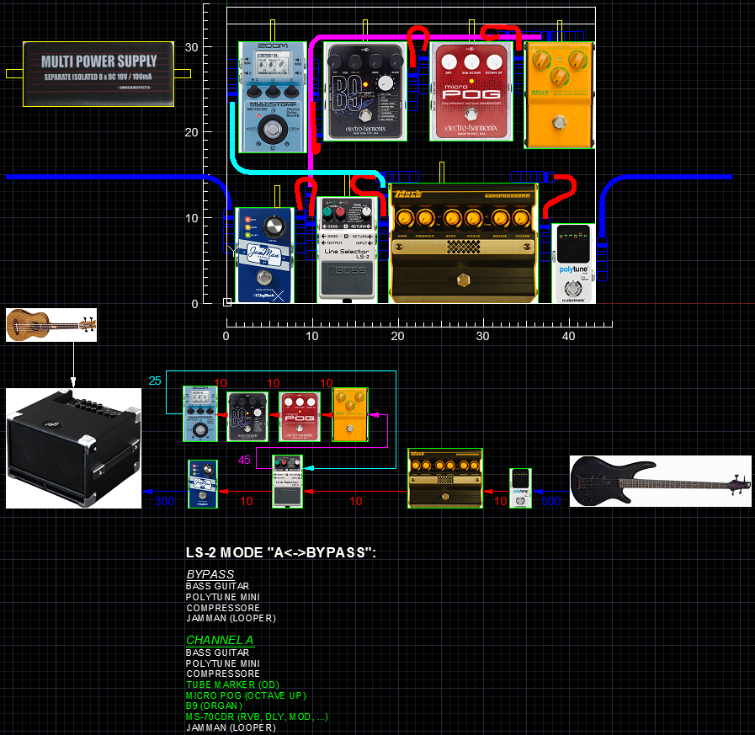This screenshot has height=735, width=755.
Task: Click the underlined BYPASS heading
Action: (x=210, y=574)
